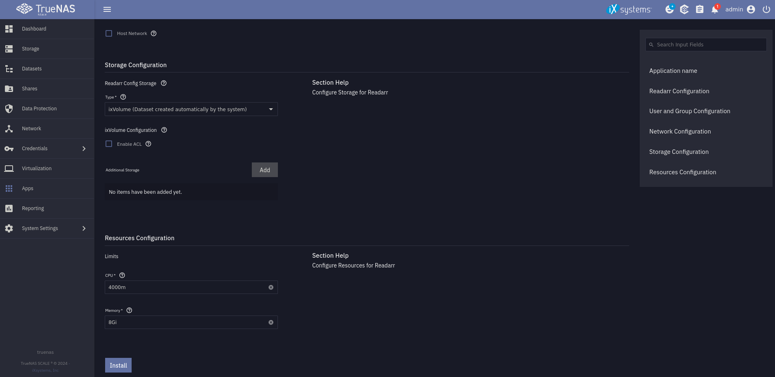Open the iXsystems, Inc footer link
775x377 pixels.
coord(45,370)
